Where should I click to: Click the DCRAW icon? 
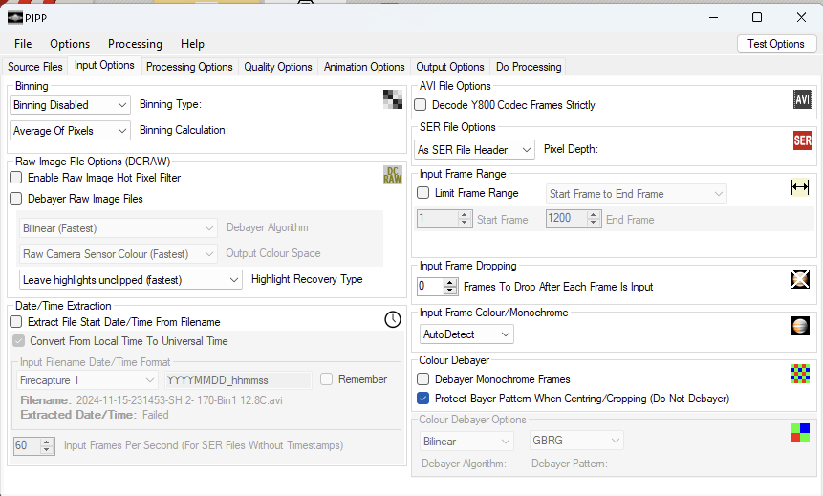(392, 175)
